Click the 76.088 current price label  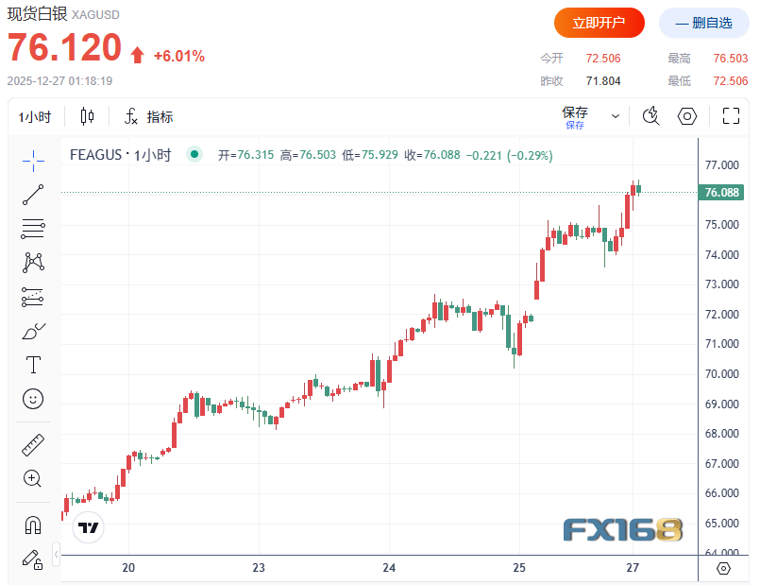click(x=721, y=193)
